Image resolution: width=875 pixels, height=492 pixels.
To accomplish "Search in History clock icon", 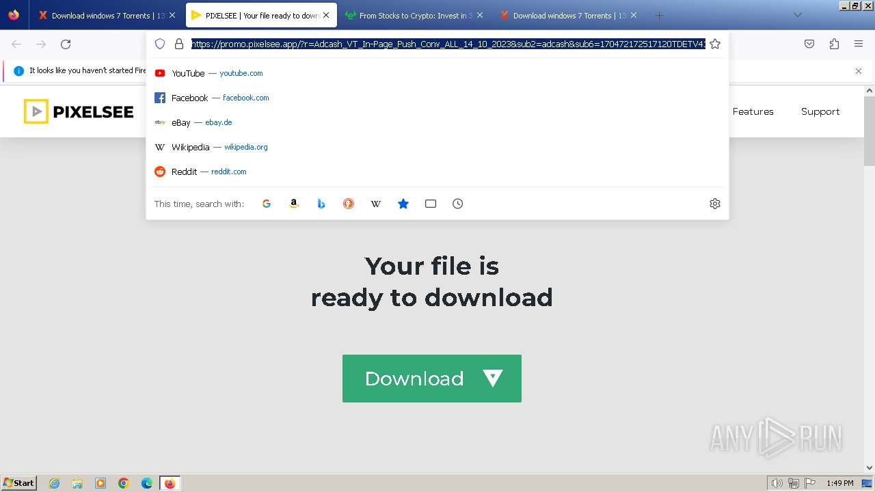I will tap(458, 204).
